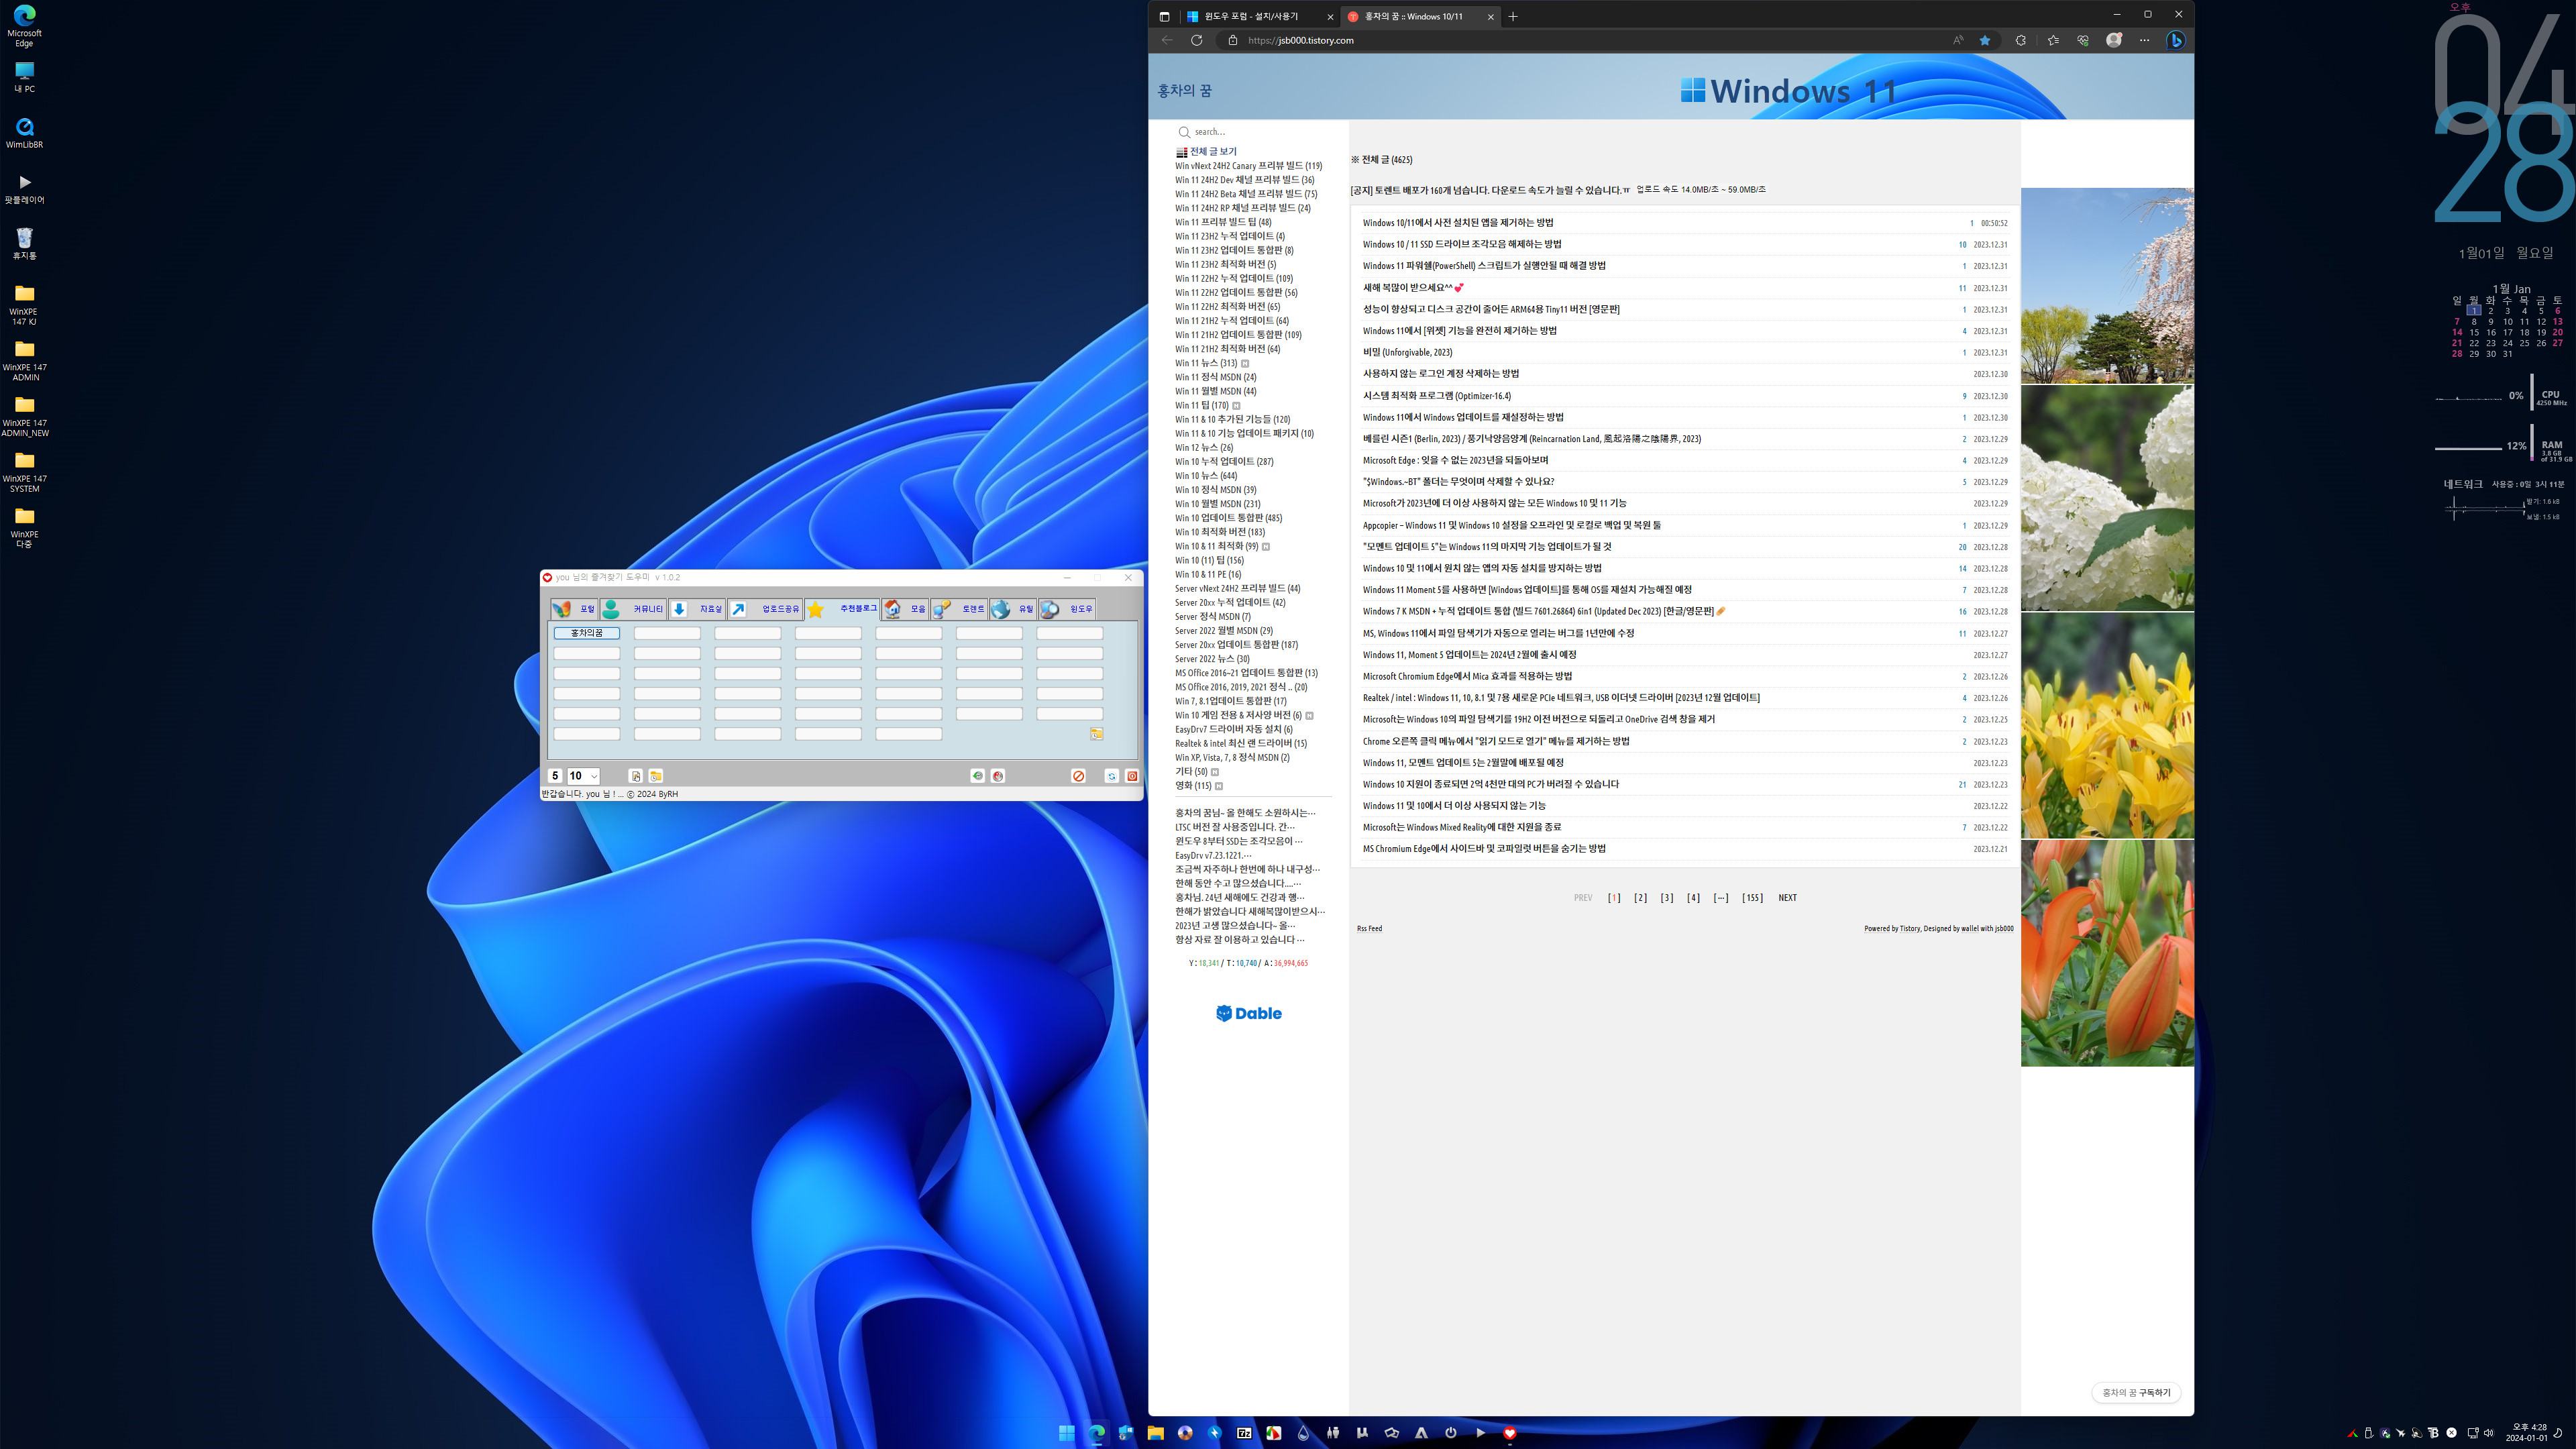Click the red power square icon in helper
Screen dimensions: 2576x1449
click(x=1132, y=776)
